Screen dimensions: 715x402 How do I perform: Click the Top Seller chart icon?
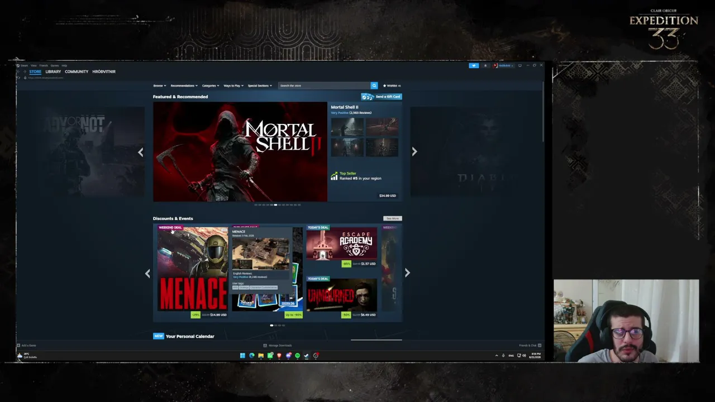(334, 176)
